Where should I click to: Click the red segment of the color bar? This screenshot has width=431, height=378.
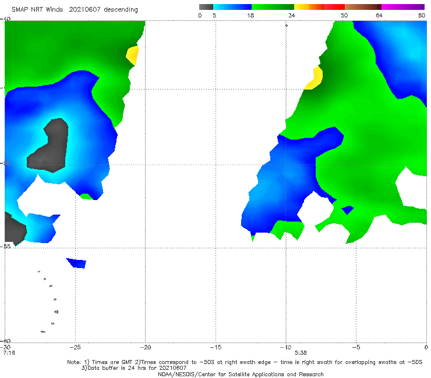pyautogui.click(x=334, y=7)
